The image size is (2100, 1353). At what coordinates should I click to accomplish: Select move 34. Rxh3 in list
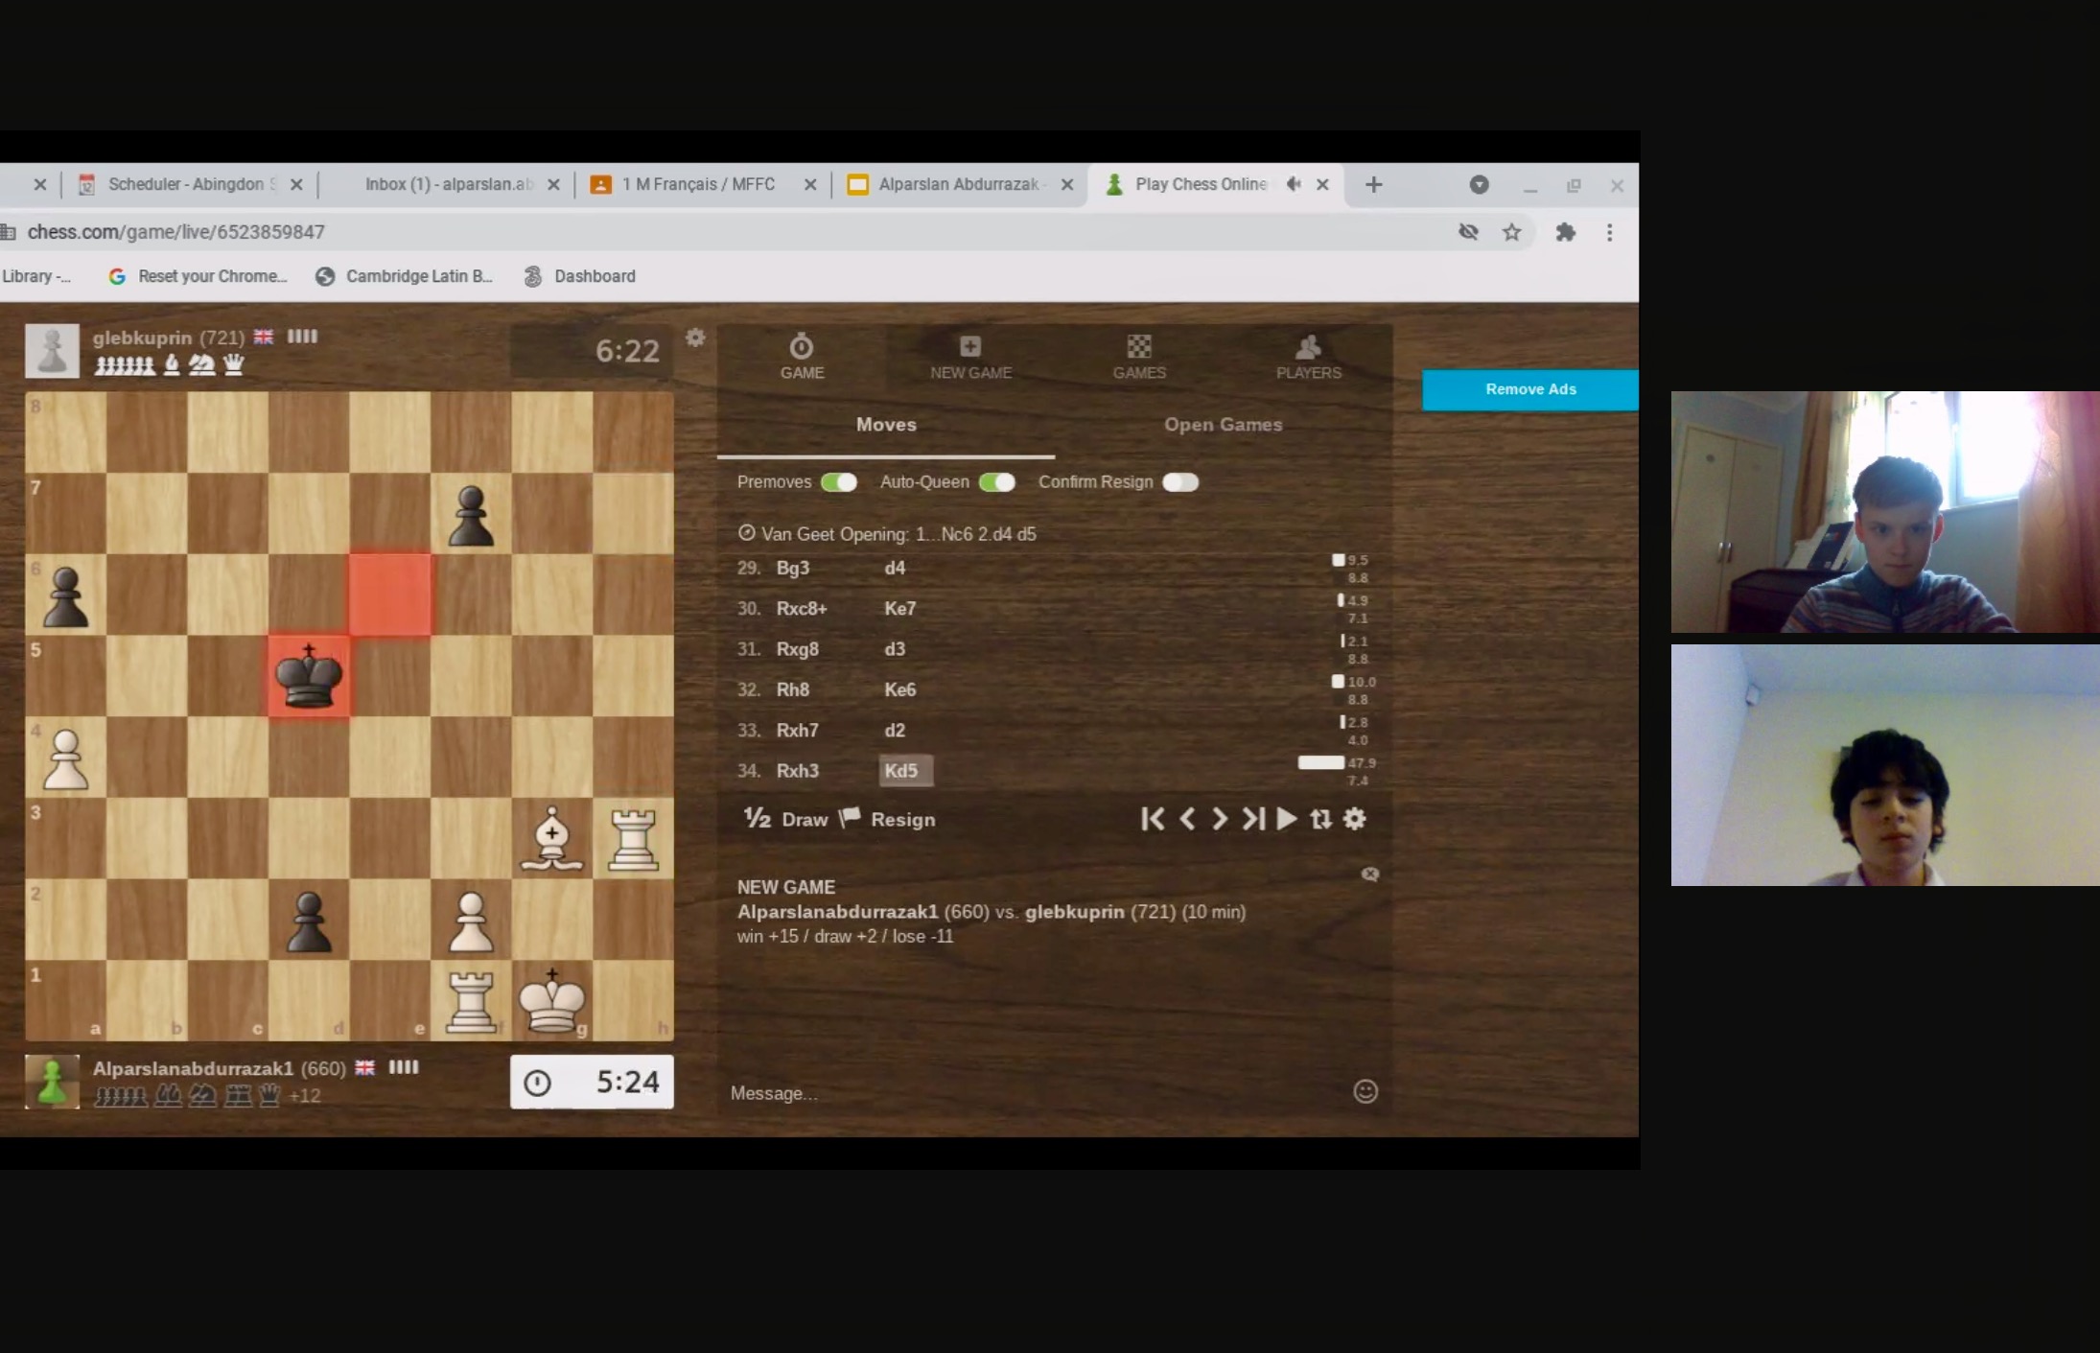pos(797,771)
